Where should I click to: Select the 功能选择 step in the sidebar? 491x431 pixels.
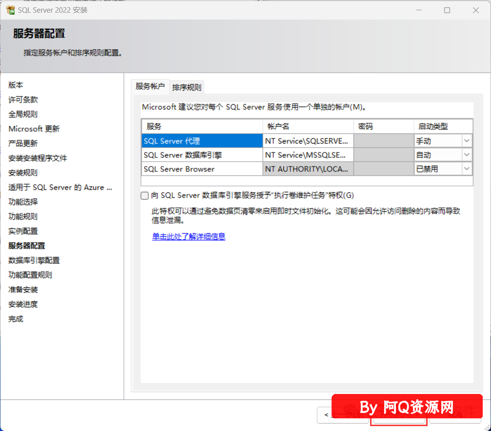click(x=23, y=202)
